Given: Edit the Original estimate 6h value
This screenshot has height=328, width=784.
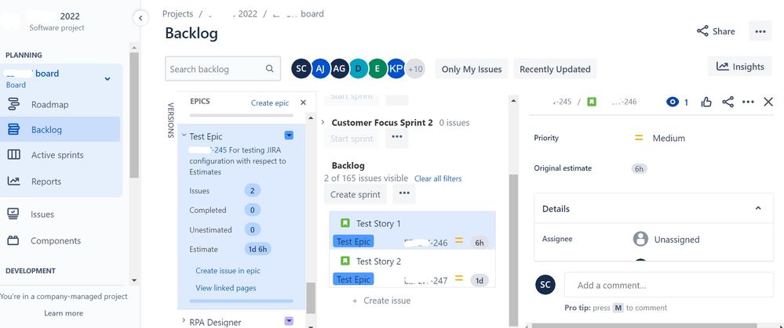Looking at the screenshot, I should pyautogui.click(x=639, y=168).
